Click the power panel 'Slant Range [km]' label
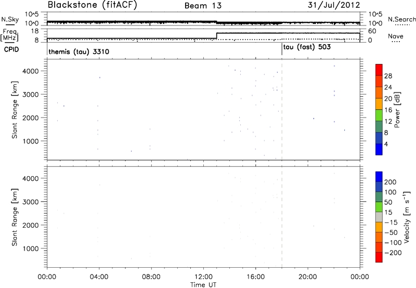Image resolution: width=416 pixels, height=288 pixels. [x=15, y=110]
